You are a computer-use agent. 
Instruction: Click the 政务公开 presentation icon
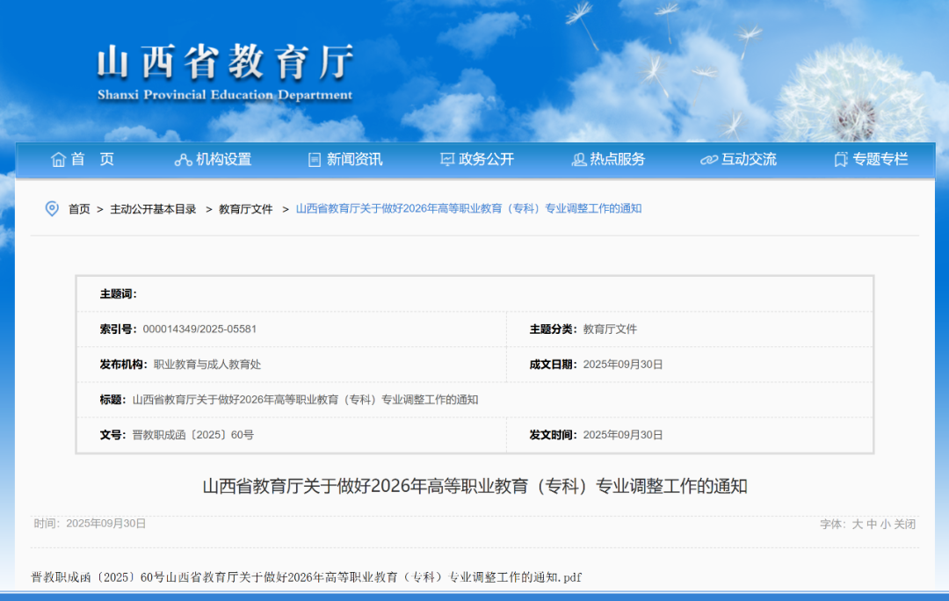tap(447, 159)
